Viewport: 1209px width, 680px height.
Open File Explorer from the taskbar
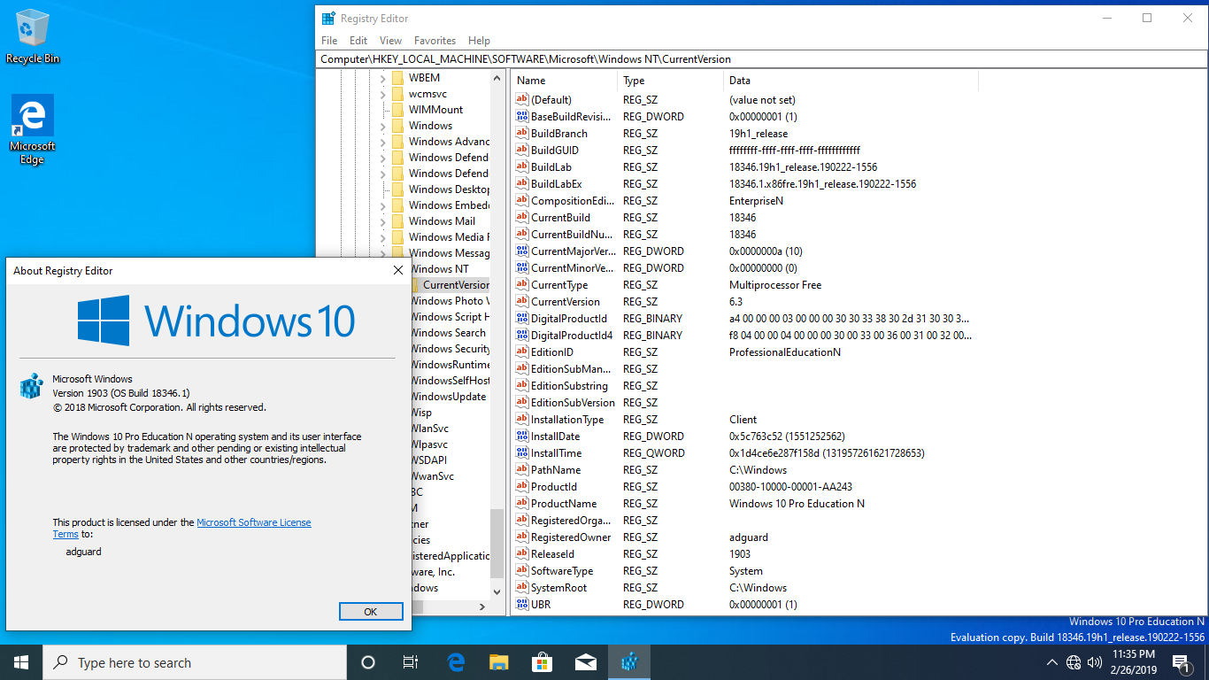[x=499, y=662]
